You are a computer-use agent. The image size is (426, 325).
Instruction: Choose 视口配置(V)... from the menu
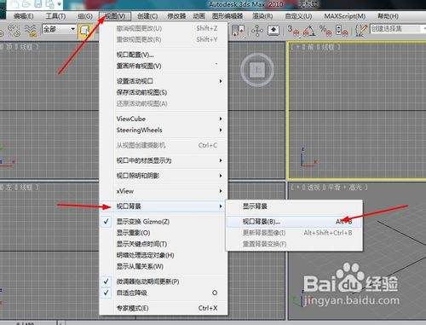point(164,55)
